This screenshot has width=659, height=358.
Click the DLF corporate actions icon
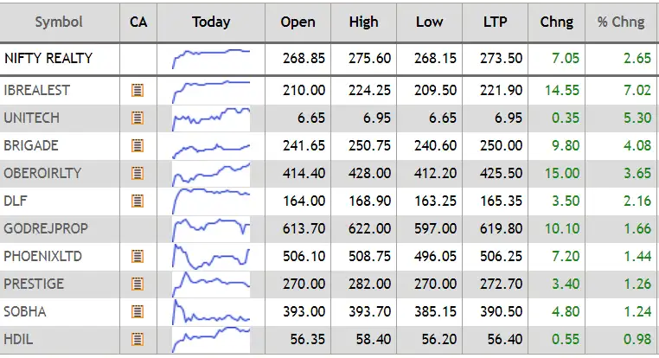(x=137, y=201)
